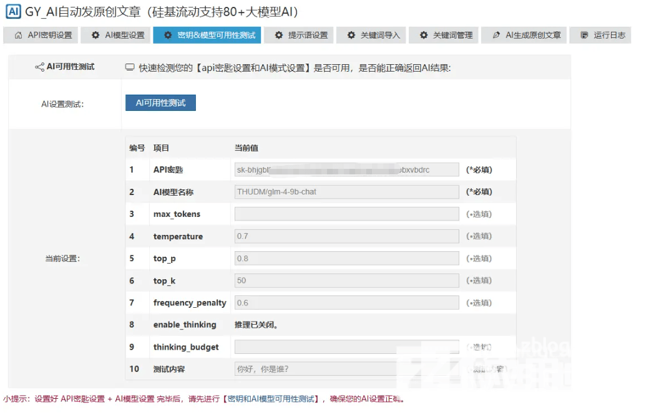Click the share icon beside AI可用性测试 heading

[x=39, y=67]
